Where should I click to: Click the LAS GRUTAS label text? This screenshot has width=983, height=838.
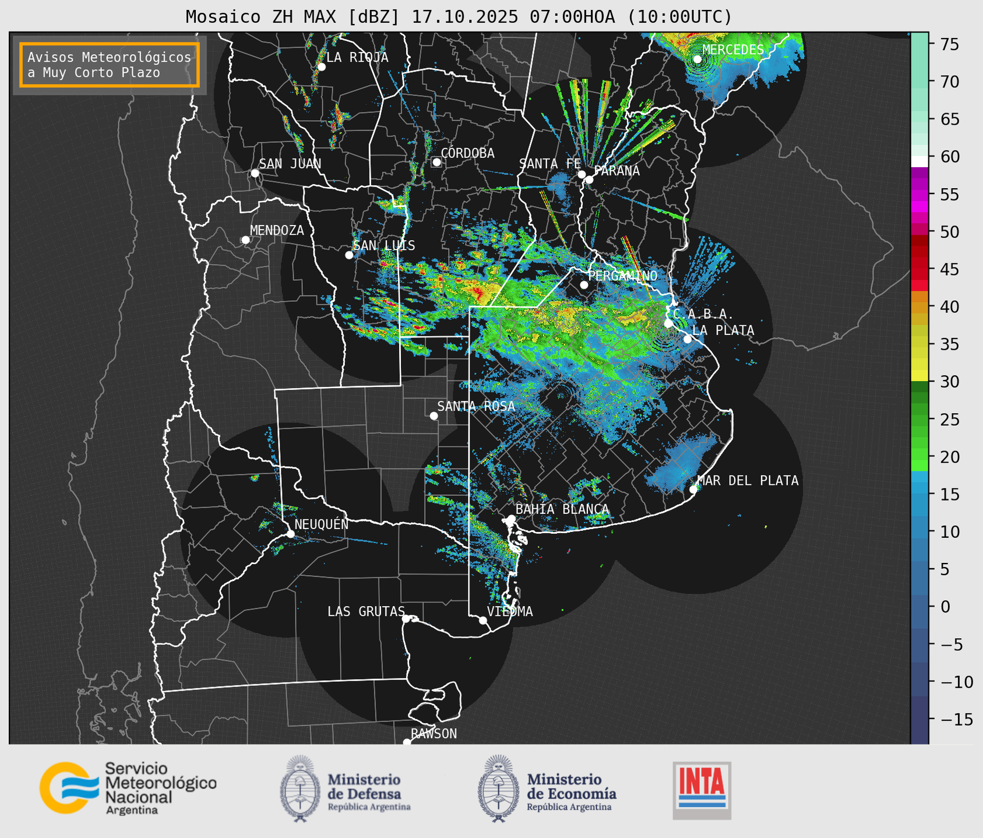pos(366,611)
